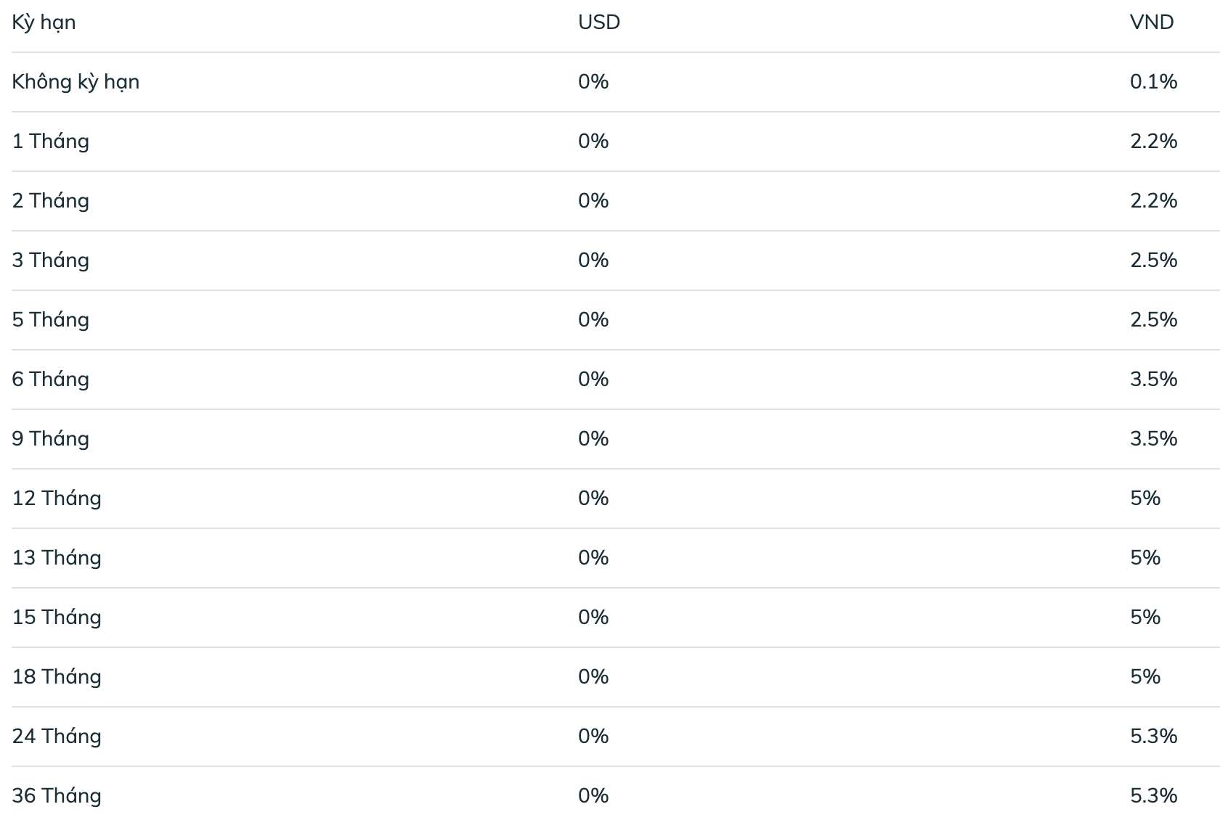Click the 'Kỳ hạn' column header
The width and height of the screenshot is (1220, 820).
[44, 22]
